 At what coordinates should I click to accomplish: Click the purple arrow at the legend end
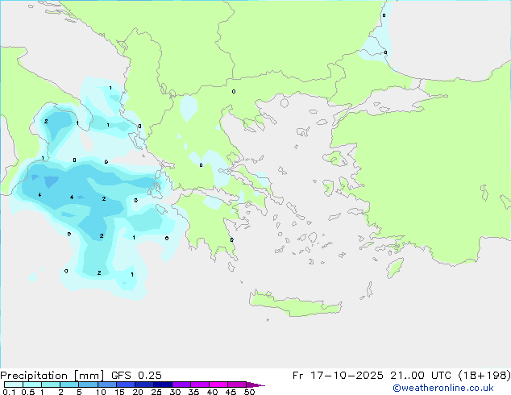(255, 385)
